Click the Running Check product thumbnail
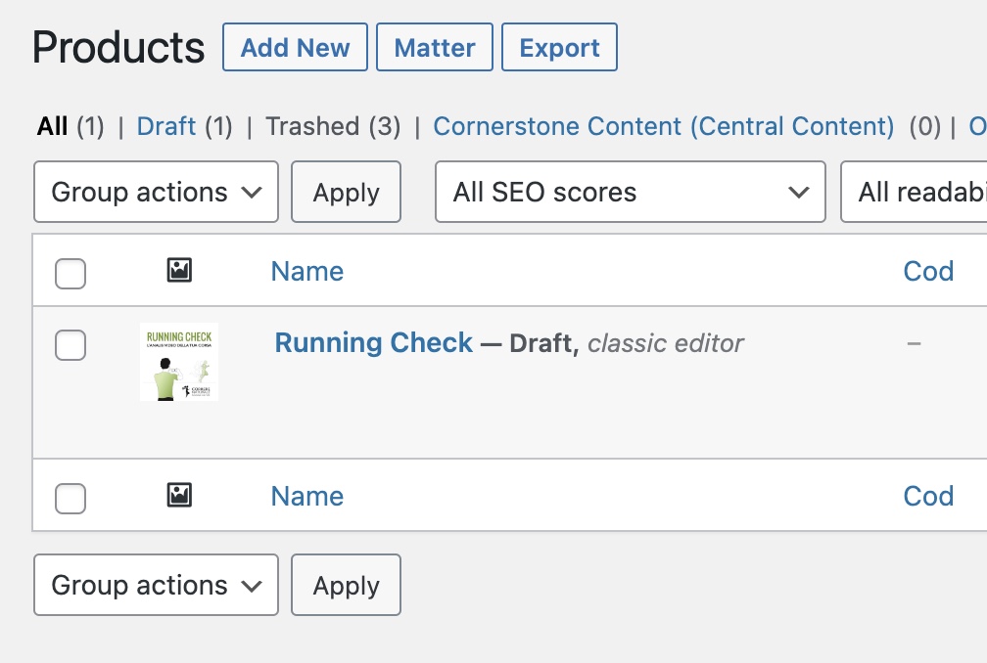Viewport: 987px width, 663px height. pos(179,362)
